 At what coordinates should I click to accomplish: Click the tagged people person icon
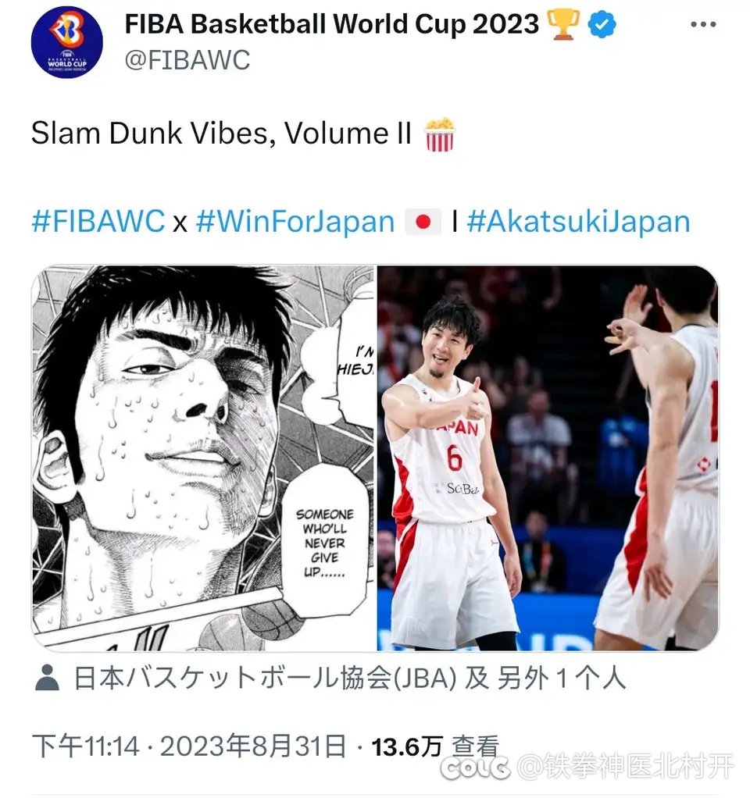48,678
